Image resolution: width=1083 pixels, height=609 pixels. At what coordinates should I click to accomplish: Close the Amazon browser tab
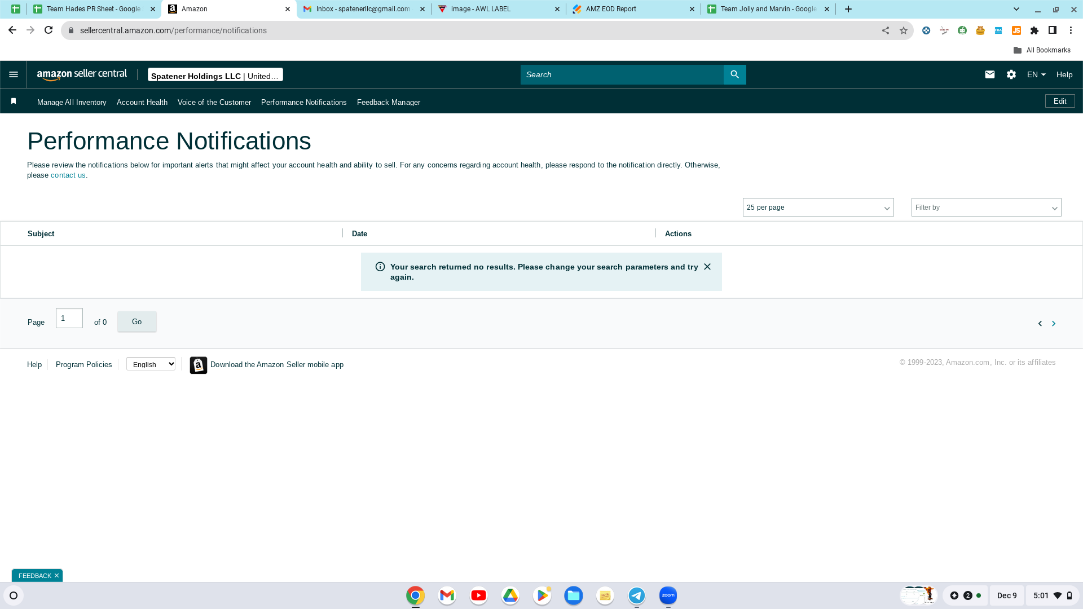tap(288, 9)
